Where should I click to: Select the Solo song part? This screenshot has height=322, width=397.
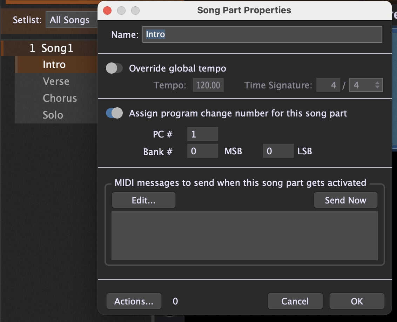[x=53, y=115]
